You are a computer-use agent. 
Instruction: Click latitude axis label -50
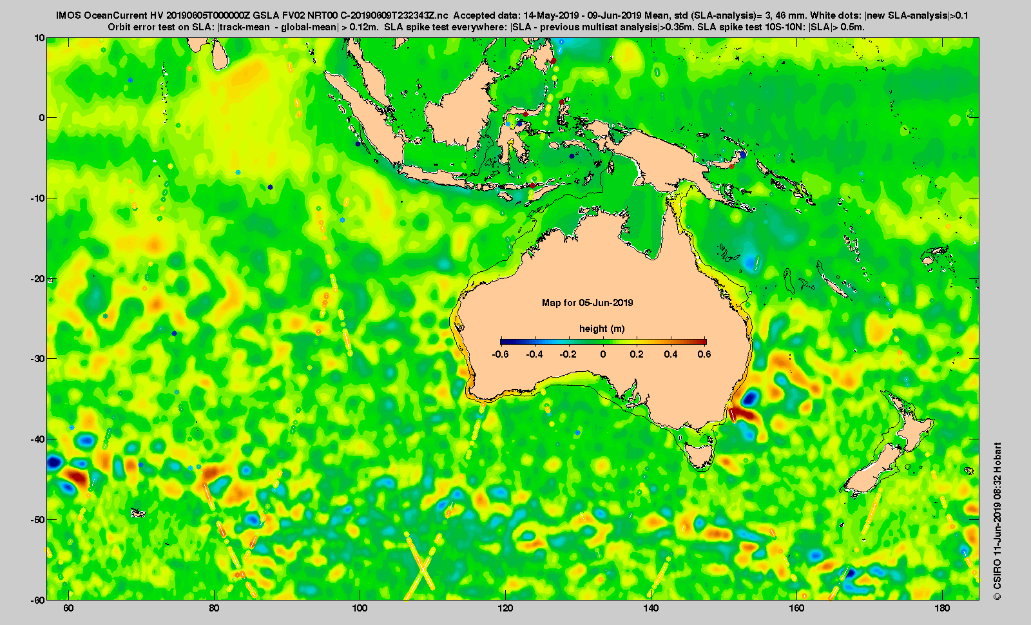pos(37,519)
